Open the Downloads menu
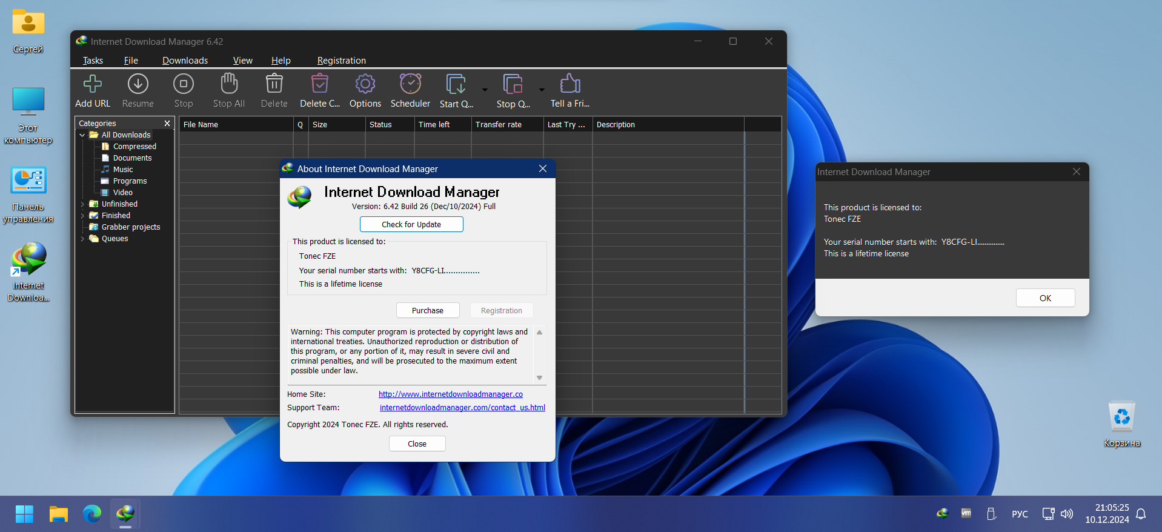 [x=185, y=61]
